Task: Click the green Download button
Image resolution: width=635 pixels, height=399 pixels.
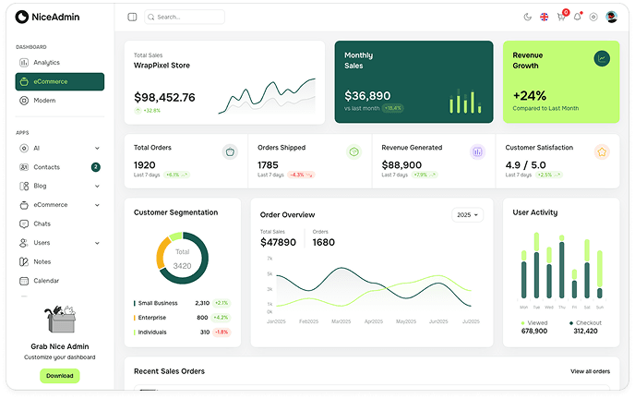Action: (59, 376)
